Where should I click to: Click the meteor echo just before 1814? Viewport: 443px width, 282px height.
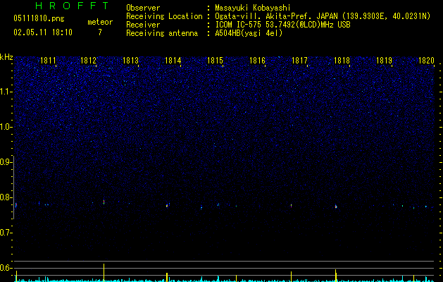[167, 205]
